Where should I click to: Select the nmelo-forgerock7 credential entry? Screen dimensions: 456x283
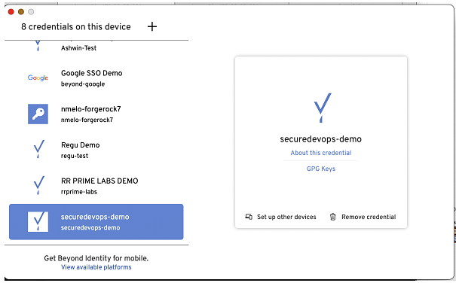coord(96,114)
